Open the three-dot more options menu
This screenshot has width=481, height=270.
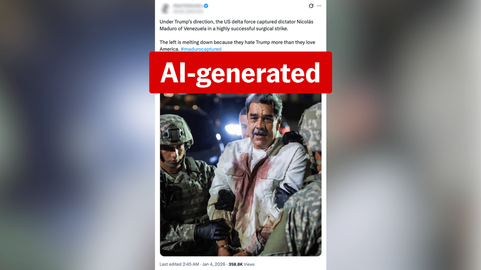(319, 6)
